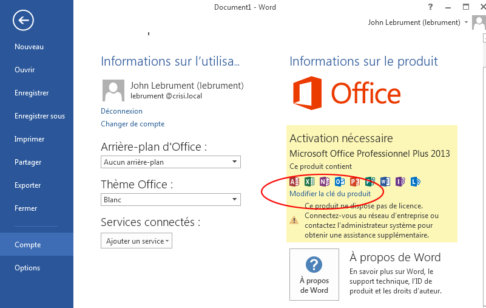The height and width of the screenshot is (308, 486).
Task: Maximize the Word window
Action: (x=466, y=7)
